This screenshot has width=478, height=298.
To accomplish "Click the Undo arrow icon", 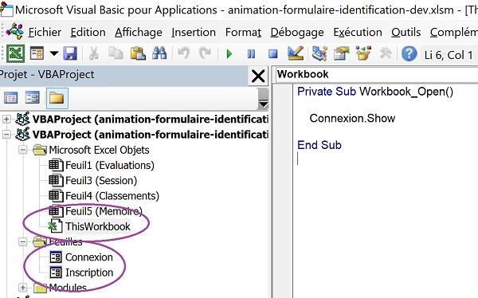I will [183, 53].
